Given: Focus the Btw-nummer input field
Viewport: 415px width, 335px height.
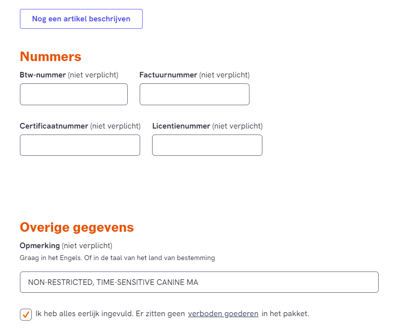Looking at the screenshot, I should click(x=74, y=94).
